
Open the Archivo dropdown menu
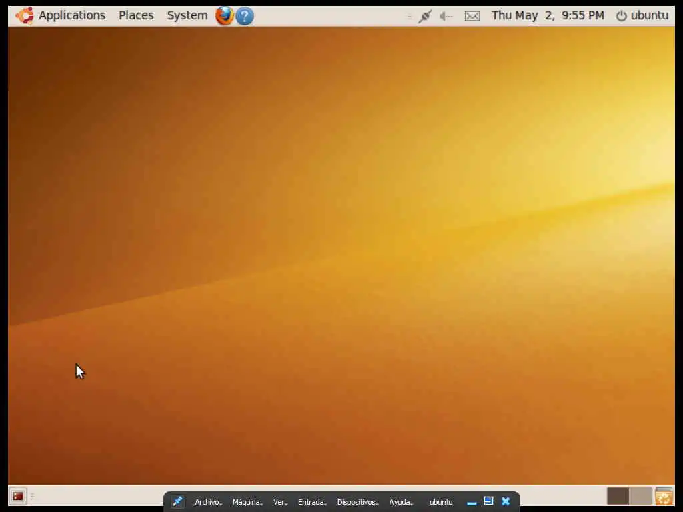[x=208, y=502]
